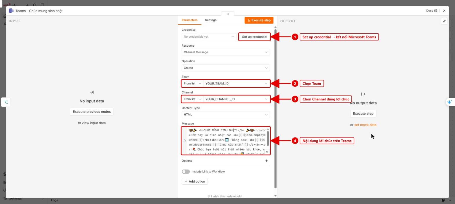The width and height of the screenshot is (455, 204).
Task: Open the YOUR_CHANNEL_ID value dropdown
Action: pyautogui.click(x=236, y=99)
